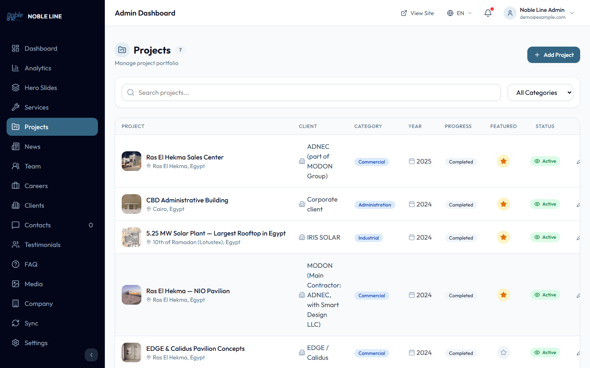The height and width of the screenshot is (368, 590).
Task: Click the STATUS column header
Action: pyautogui.click(x=545, y=126)
